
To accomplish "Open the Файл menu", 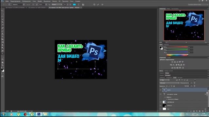I will 7,1.
